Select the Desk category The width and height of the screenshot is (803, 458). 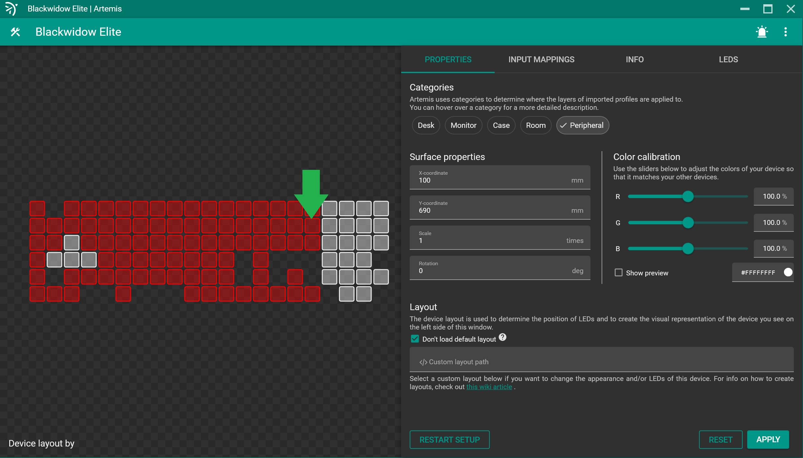pos(426,125)
